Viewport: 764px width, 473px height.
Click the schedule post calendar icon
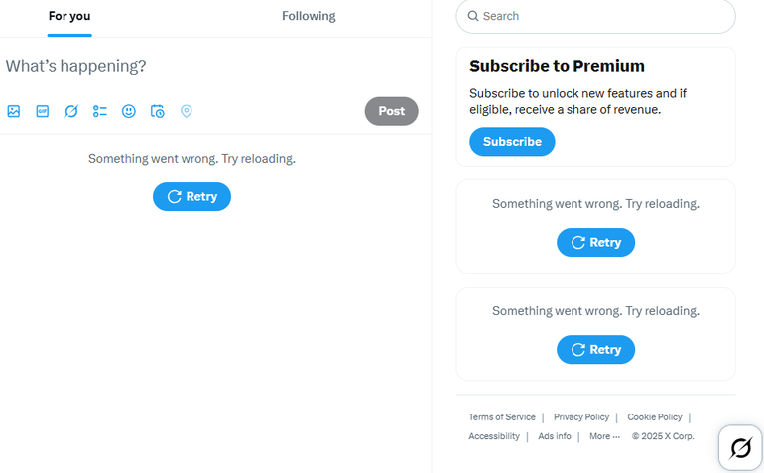[x=158, y=111]
